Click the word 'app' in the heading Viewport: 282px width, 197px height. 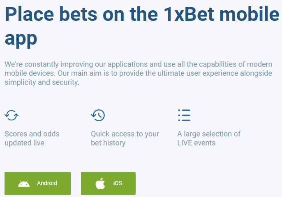(x=21, y=38)
